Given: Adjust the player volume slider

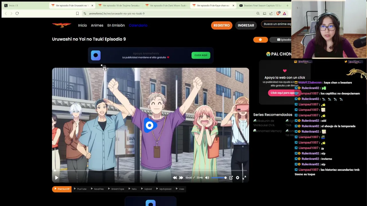Looking at the screenshot, I should 219,178.
